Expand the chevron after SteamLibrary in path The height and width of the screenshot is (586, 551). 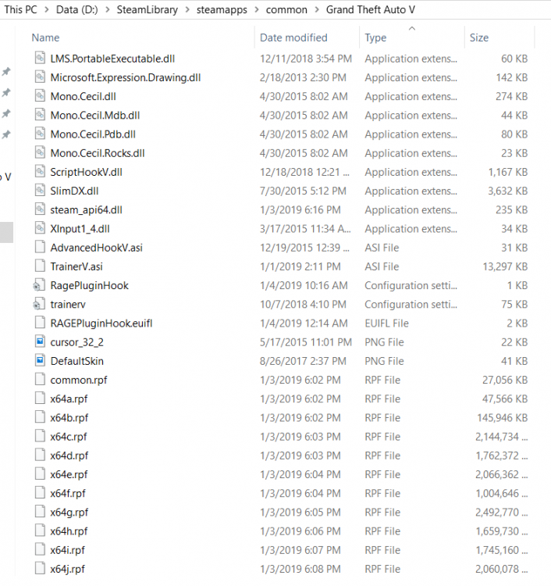pyautogui.click(x=187, y=9)
